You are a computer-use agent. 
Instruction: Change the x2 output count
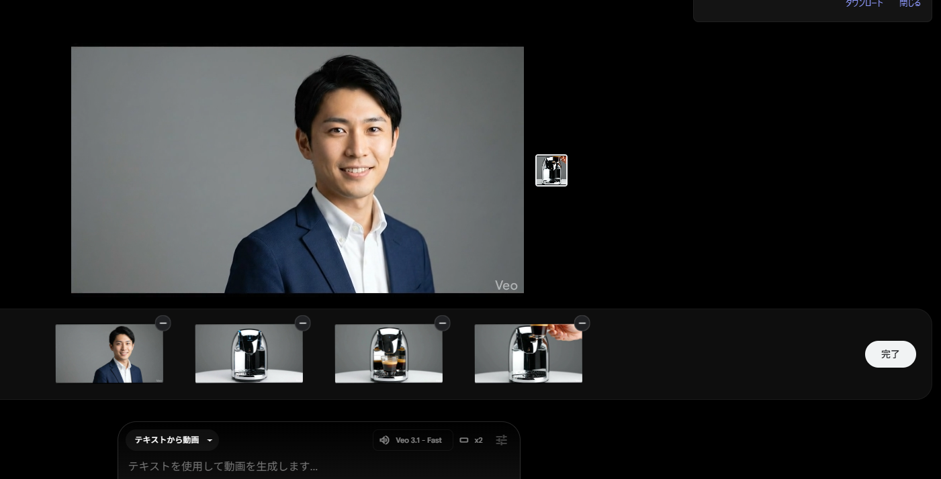coord(478,440)
